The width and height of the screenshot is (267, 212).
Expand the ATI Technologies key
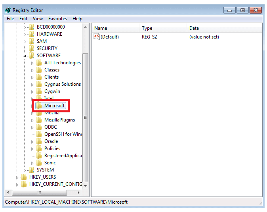pos(32,63)
